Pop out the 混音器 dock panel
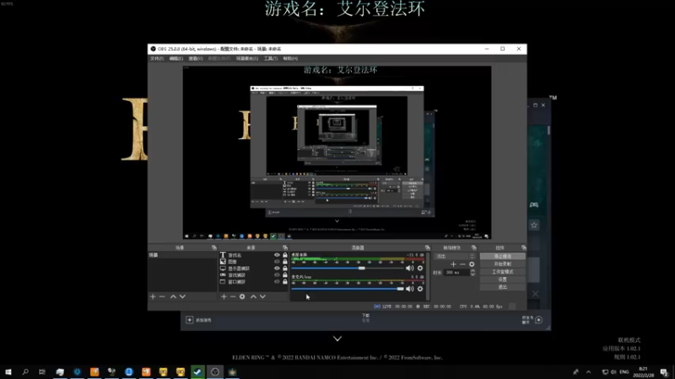Viewport: 675px width, 379px height. pyautogui.click(x=428, y=248)
